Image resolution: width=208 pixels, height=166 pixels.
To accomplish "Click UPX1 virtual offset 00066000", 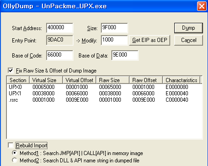I will coord(77,93).
